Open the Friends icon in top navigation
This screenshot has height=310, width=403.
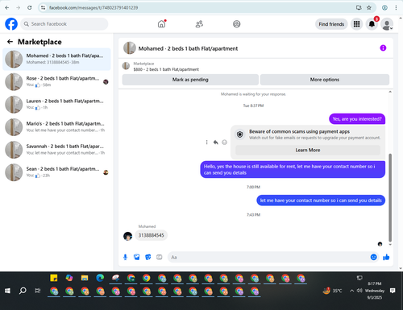(199, 24)
